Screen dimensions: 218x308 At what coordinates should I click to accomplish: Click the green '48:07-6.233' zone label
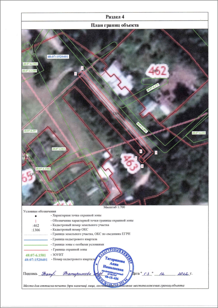point(199,133)
